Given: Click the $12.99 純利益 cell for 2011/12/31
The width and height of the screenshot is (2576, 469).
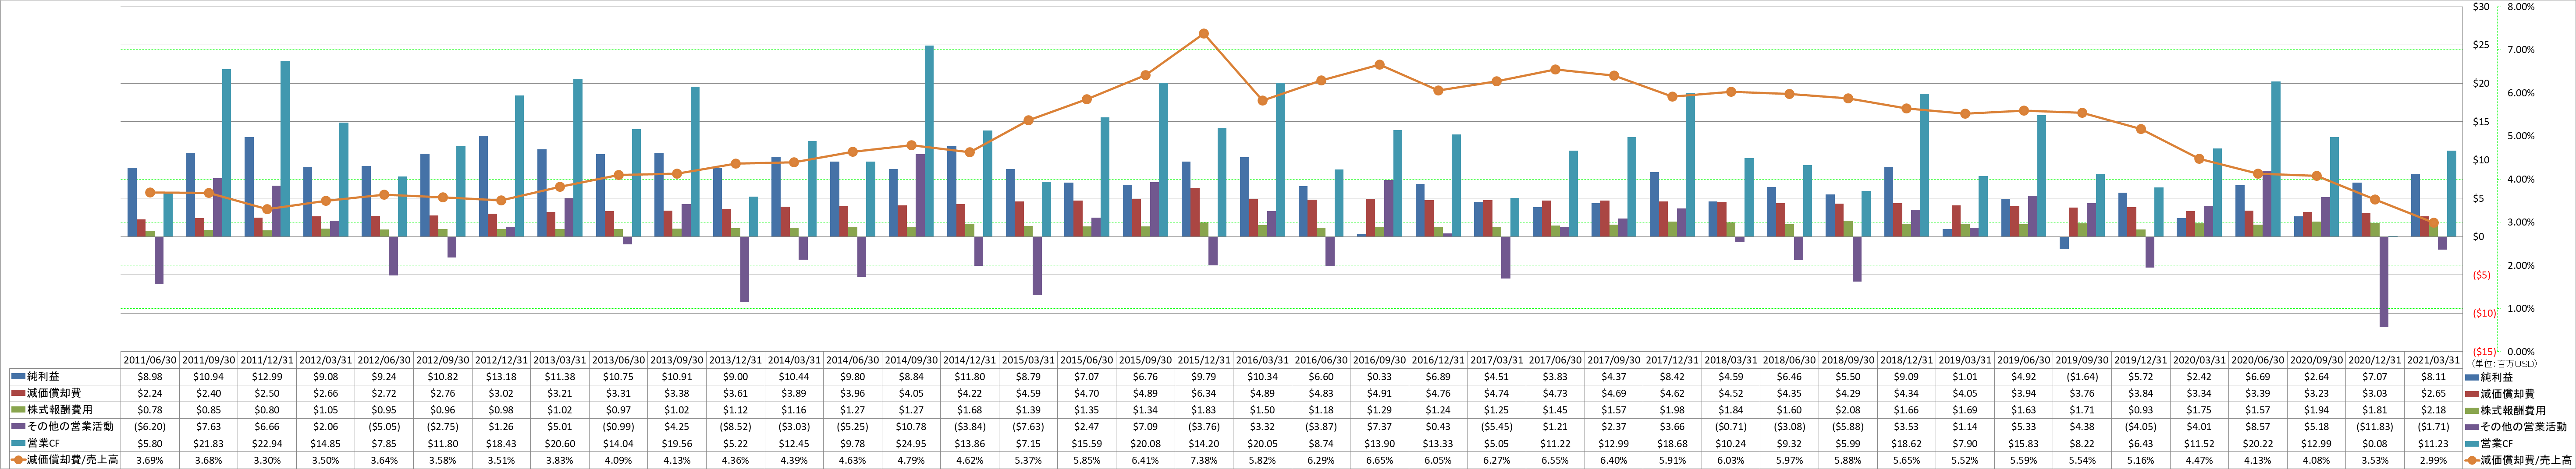Looking at the screenshot, I should click(x=267, y=377).
